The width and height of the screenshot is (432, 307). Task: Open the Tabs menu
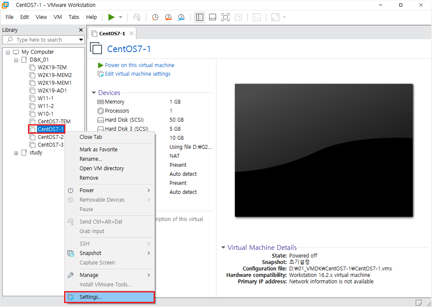click(74, 17)
